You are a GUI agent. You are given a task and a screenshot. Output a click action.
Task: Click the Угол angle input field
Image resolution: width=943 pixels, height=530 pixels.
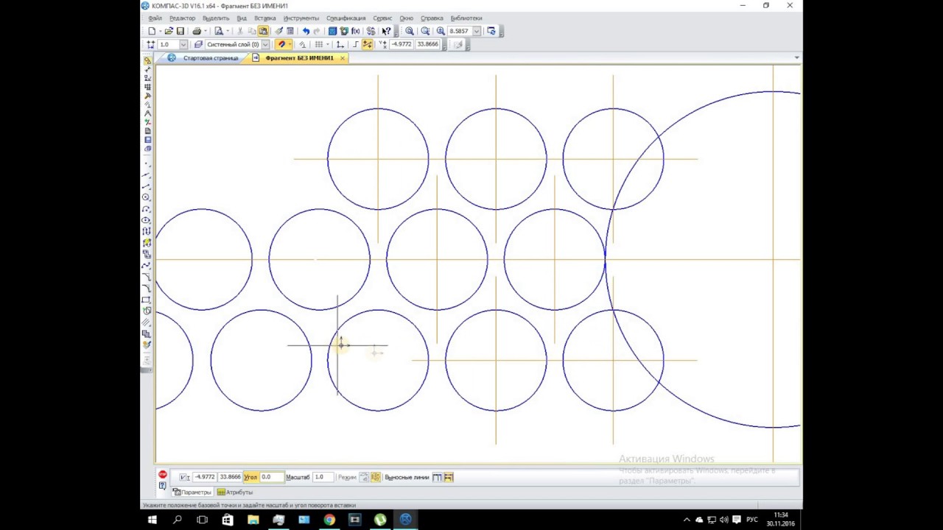click(272, 477)
